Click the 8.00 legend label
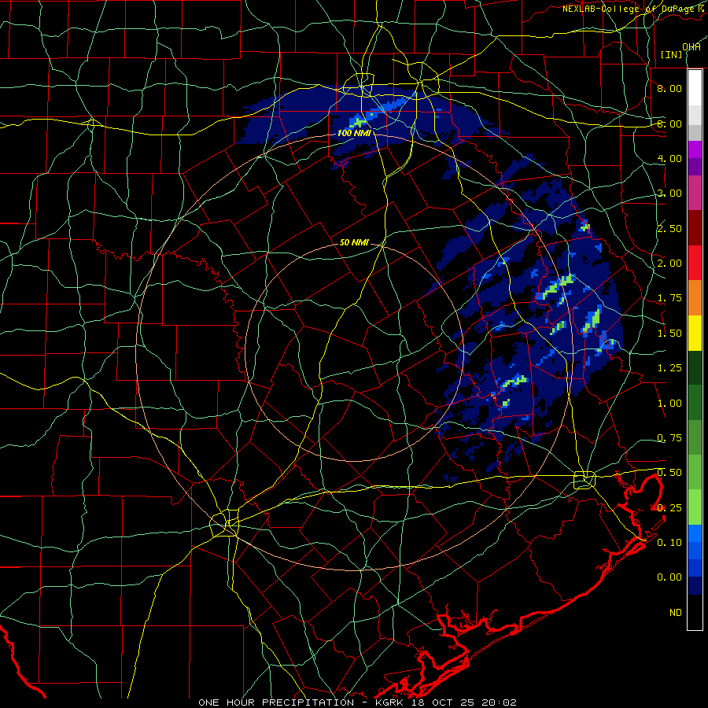This screenshot has width=708, height=708. (669, 88)
